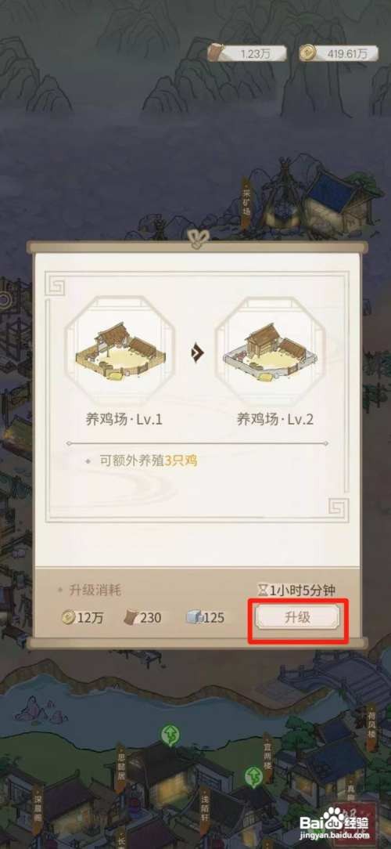
Task: Tap the hourglass upgrade time 1小时5分钟
Action: click(300, 591)
